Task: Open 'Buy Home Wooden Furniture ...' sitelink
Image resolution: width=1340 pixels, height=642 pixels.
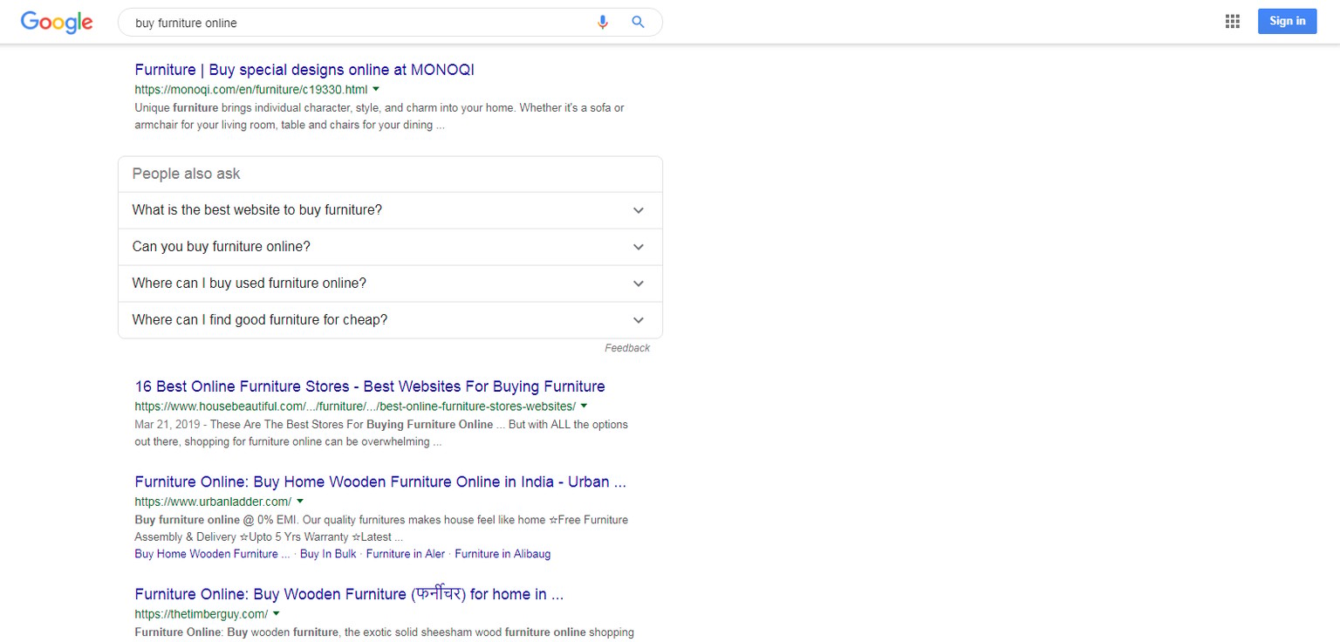Action: point(212,554)
